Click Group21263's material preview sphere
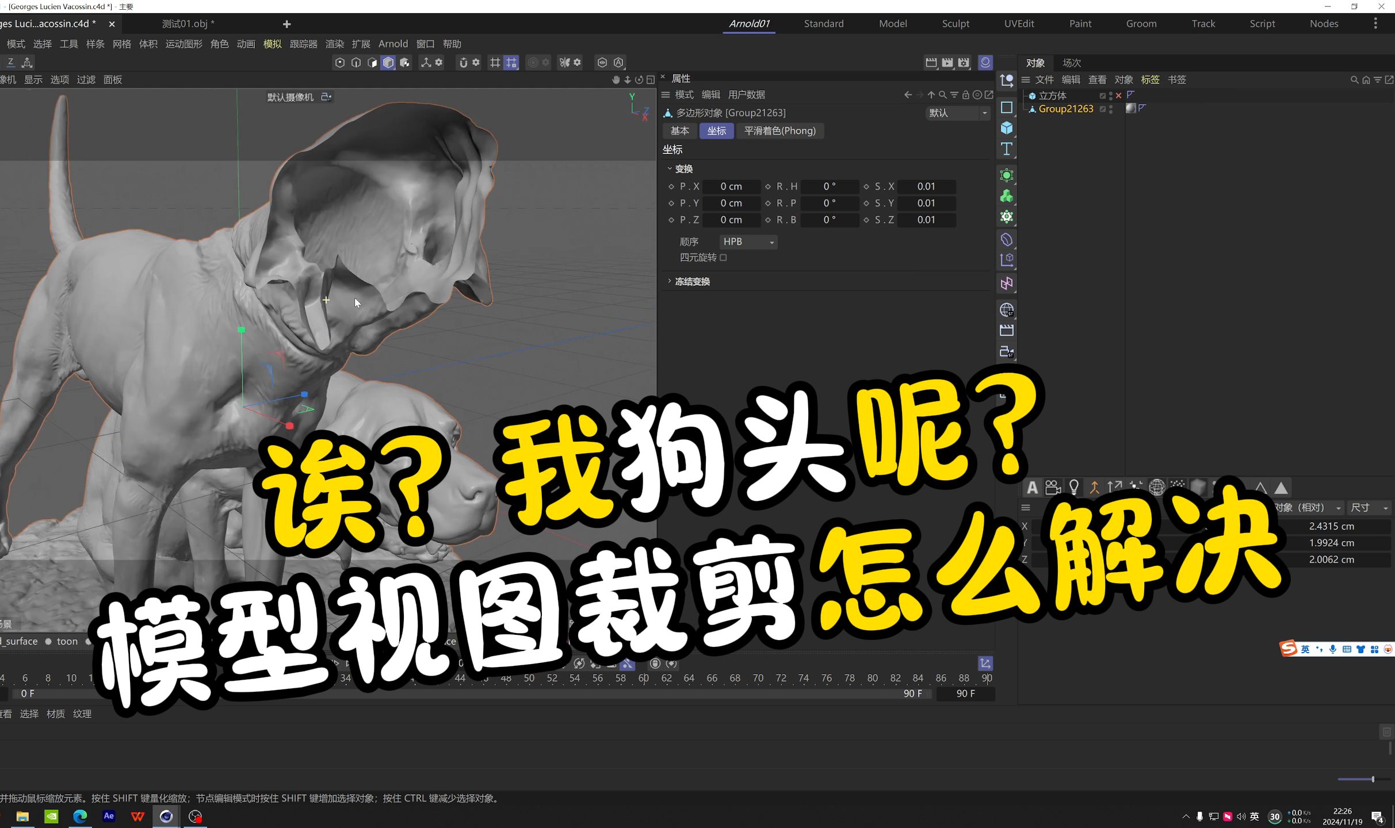 pyautogui.click(x=1132, y=109)
